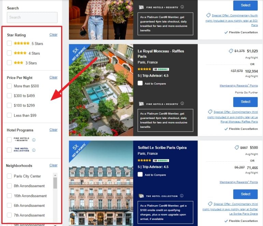Clear the Star Rating filters

coord(53,35)
